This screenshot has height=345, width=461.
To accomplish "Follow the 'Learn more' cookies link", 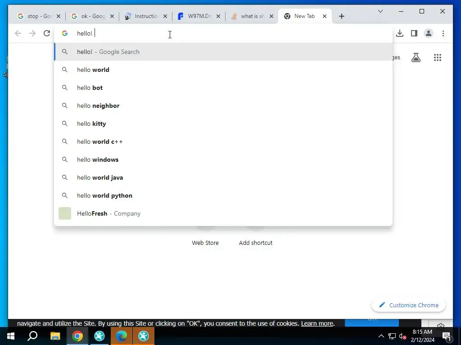I will coord(317,323).
